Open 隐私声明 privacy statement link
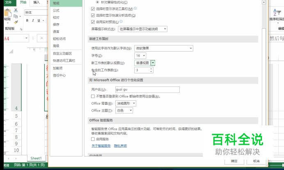This screenshot has width=284, height=170. tap(120, 146)
